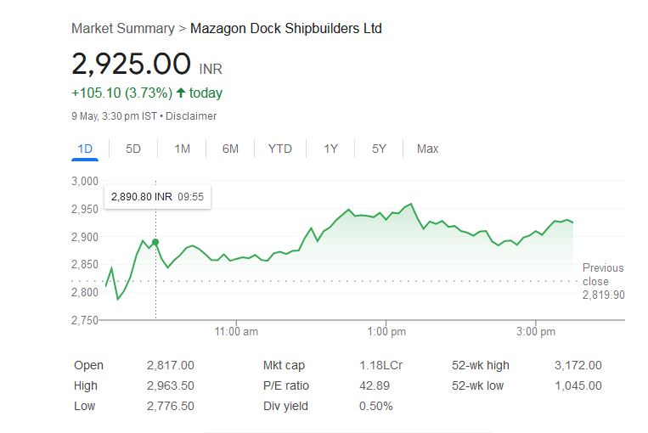Viewport: 648px width, 433px height.
Task: Open the Market Summary breadcrumb link
Action: pyautogui.click(x=123, y=29)
